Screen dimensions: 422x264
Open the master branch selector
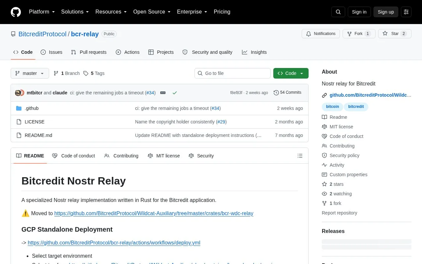click(30, 73)
